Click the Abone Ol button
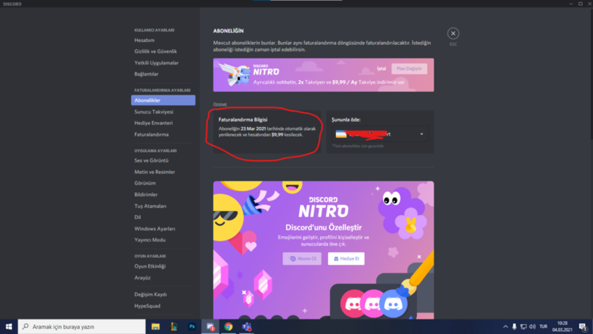The width and height of the screenshot is (593, 334). 302,259
